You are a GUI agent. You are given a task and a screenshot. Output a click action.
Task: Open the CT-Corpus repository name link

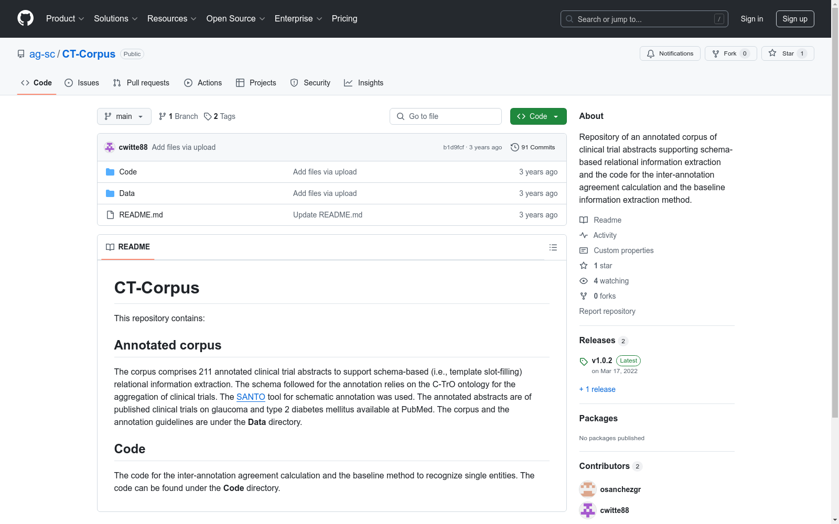pyautogui.click(x=89, y=54)
